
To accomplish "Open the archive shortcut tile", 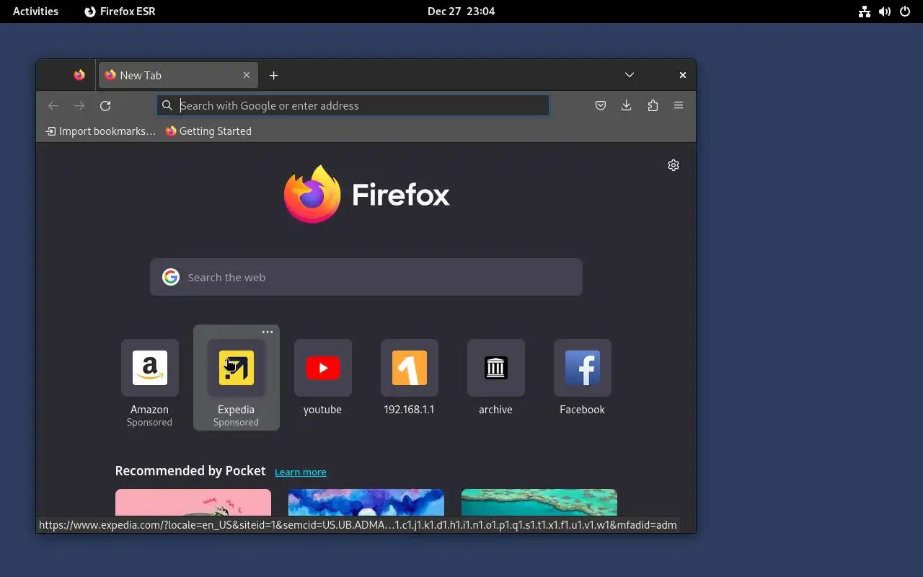I will 496,379.
